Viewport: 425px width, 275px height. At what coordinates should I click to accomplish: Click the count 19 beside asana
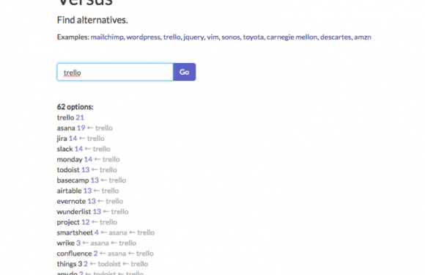click(x=81, y=128)
